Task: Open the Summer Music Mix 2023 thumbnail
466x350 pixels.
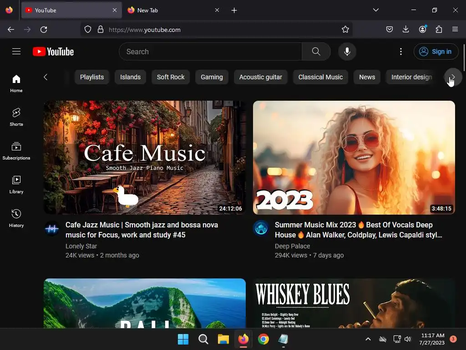Action: tap(354, 157)
